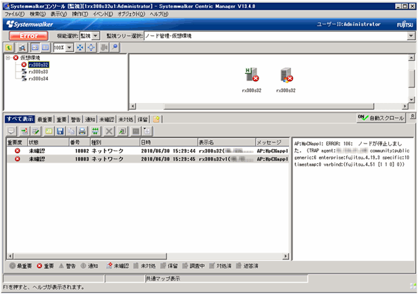Collapse the event pane with double chevron
The width and height of the screenshot is (418, 294).
click(x=412, y=116)
